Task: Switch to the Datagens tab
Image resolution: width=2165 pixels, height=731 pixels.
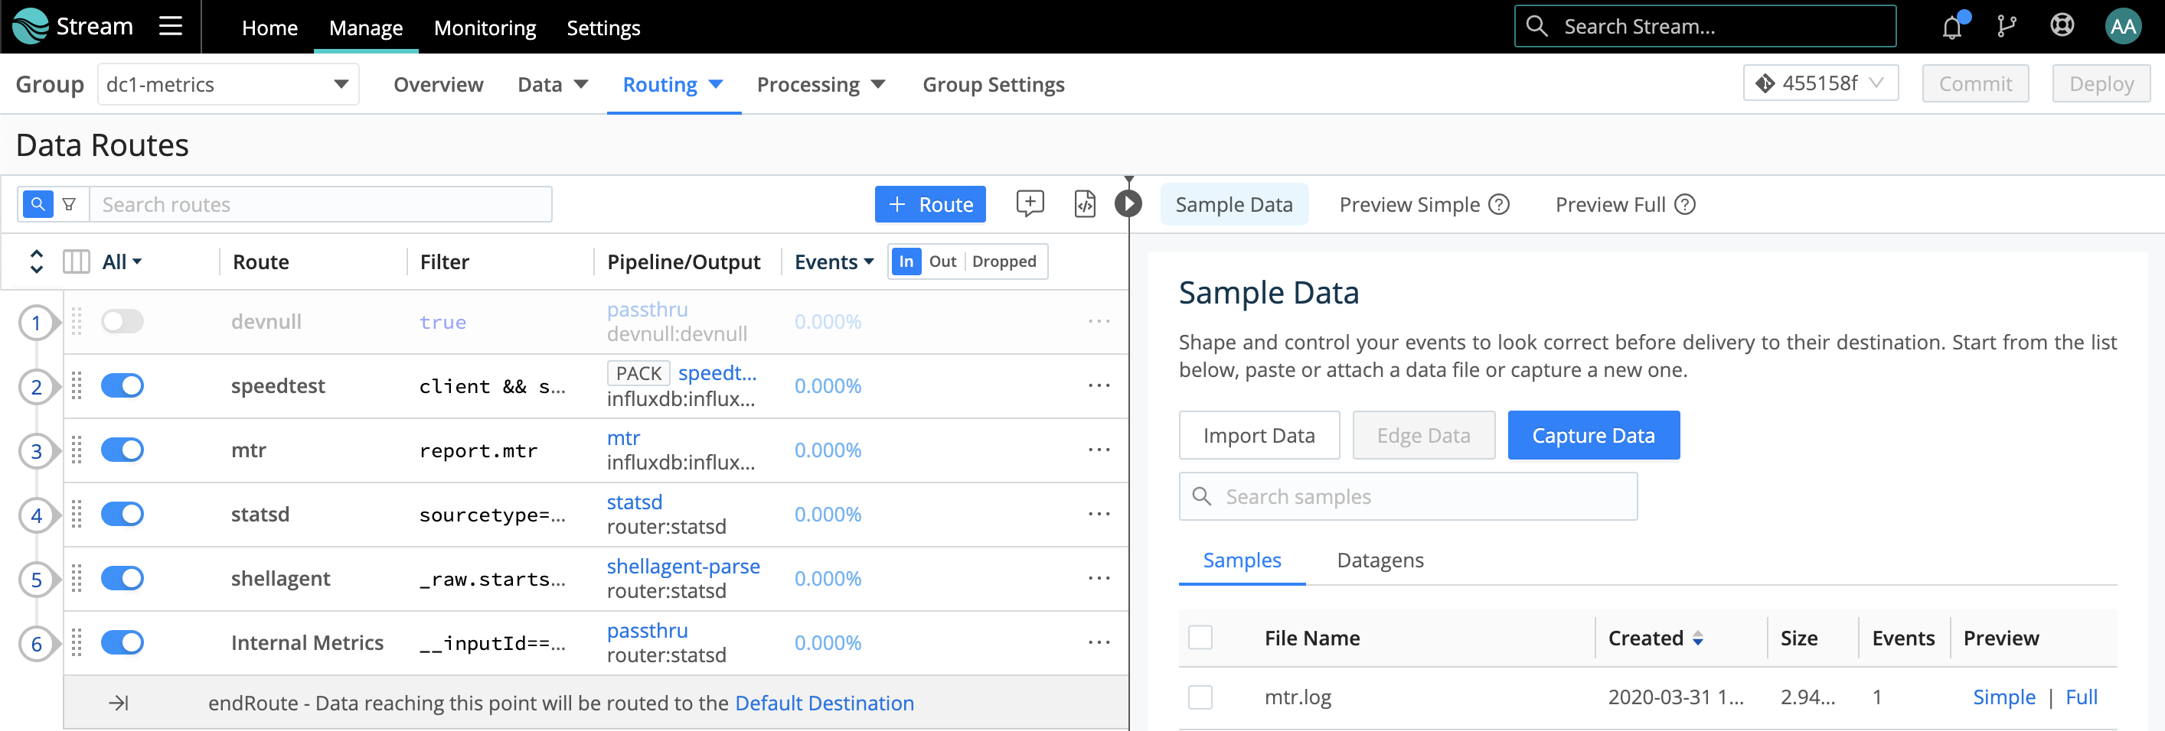Action: coord(1380,560)
